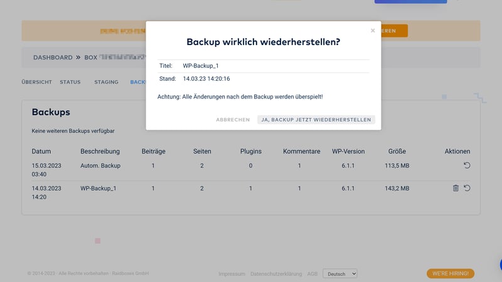
Task: Open the Impressum footer link
Action: pos(232,274)
